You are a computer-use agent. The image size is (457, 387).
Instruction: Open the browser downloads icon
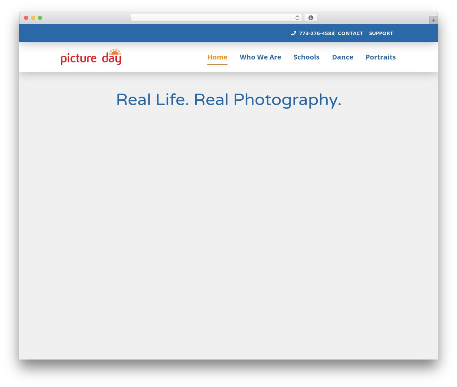point(311,18)
